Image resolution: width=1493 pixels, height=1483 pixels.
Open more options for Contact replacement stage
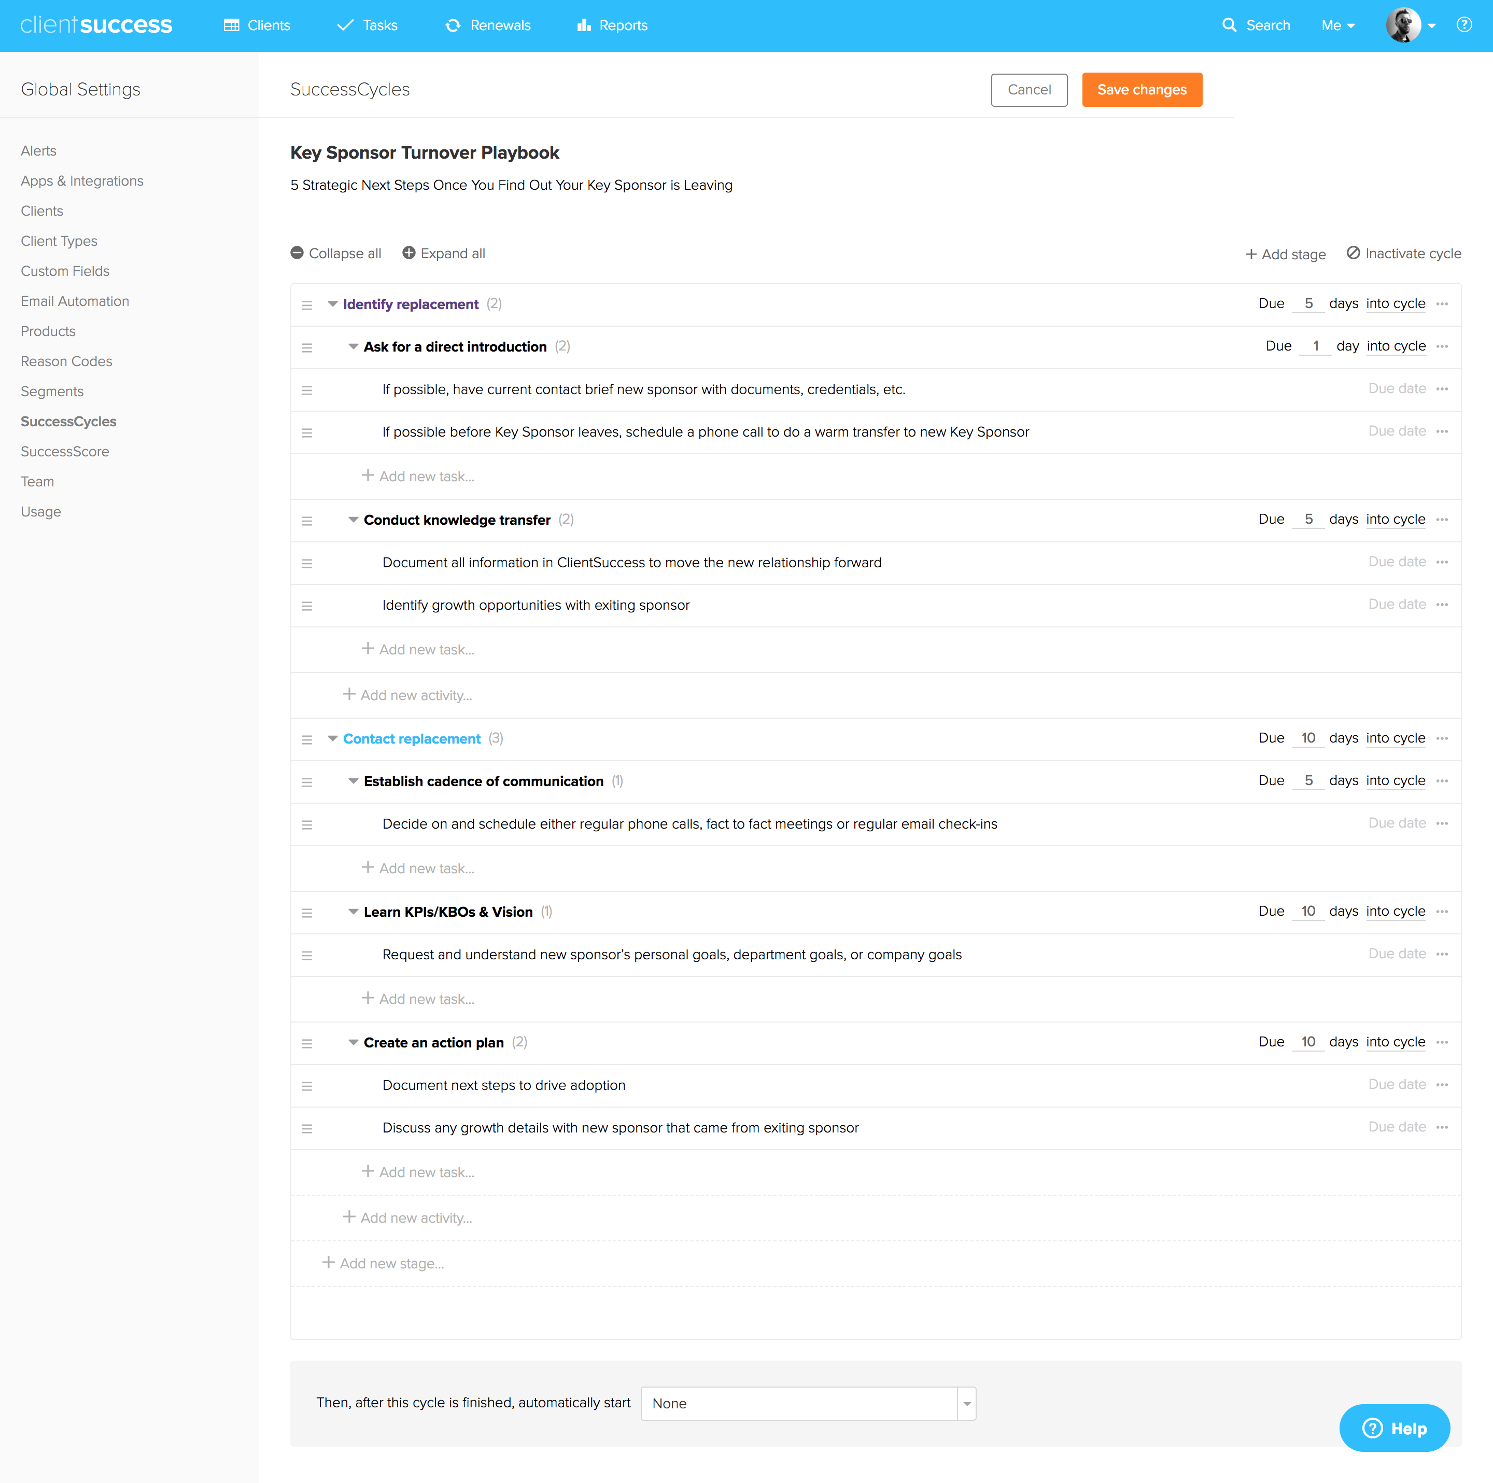[1442, 738]
